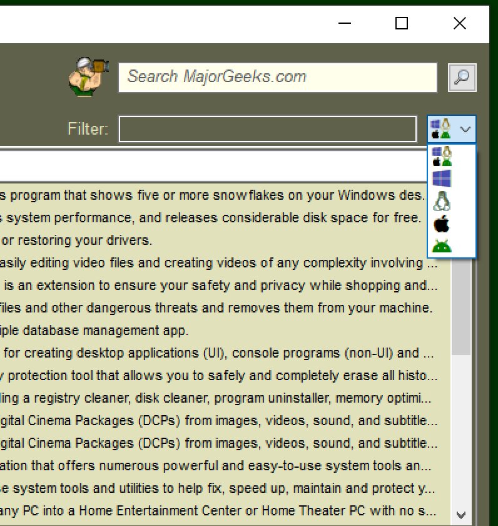
Task: Minimize the application window
Action: (x=345, y=23)
